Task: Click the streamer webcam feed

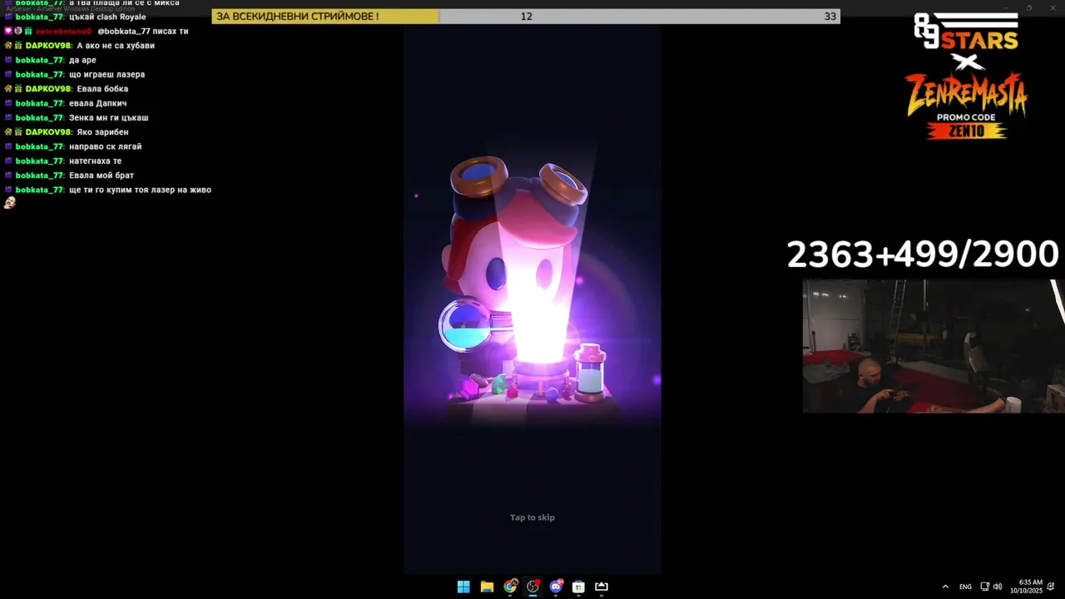Action: coord(933,346)
